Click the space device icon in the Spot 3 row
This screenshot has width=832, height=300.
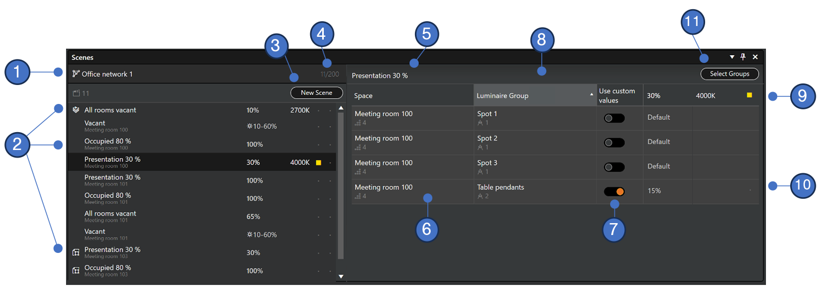point(357,172)
